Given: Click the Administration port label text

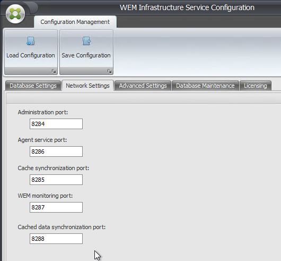Looking at the screenshot, I should [43, 112].
